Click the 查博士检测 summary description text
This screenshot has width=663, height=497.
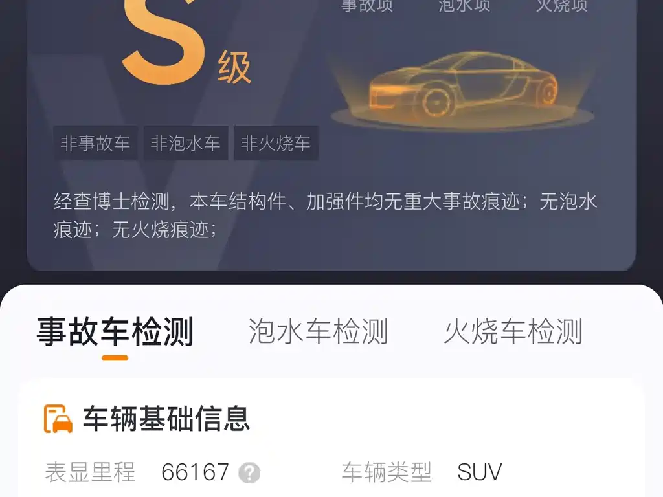[x=325, y=215]
